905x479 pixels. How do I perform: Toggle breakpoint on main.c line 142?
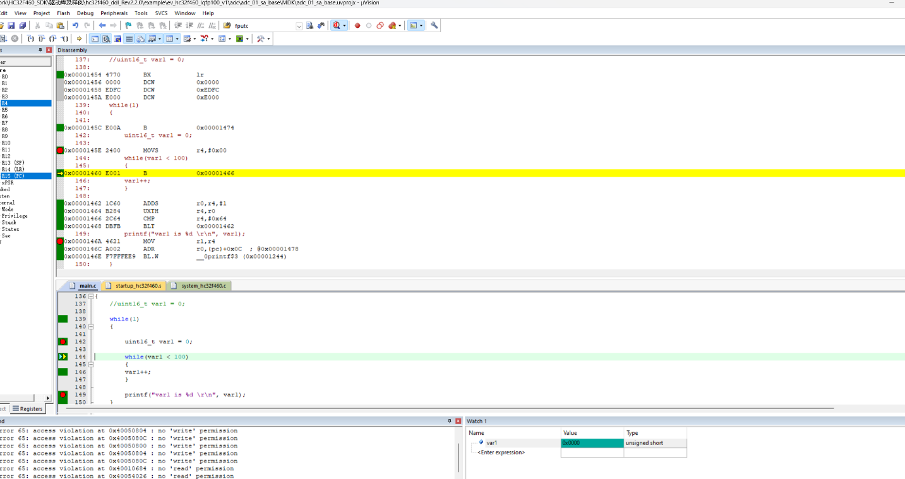click(63, 341)
